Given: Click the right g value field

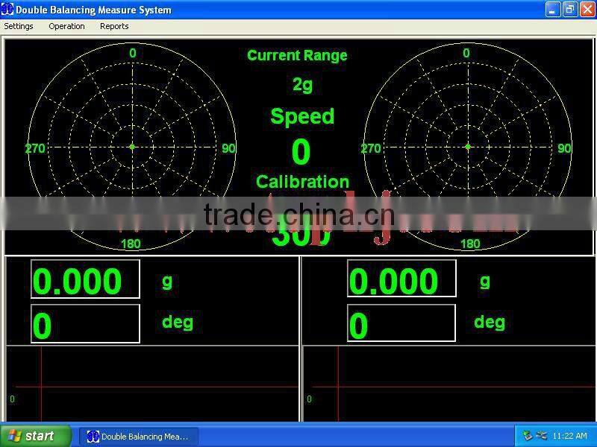Looking at the screenshot, I should [x=401, y=279].
